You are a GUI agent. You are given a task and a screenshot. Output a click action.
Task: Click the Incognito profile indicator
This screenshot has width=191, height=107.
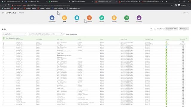[x=182, y=5]
